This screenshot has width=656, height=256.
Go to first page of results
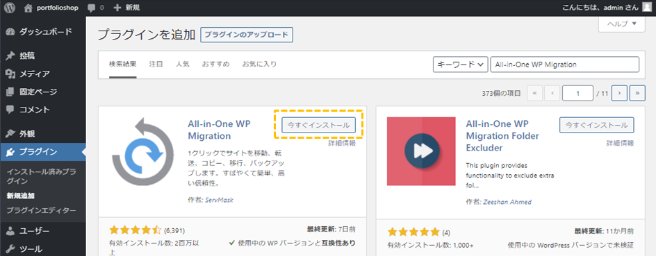point(535,94)
